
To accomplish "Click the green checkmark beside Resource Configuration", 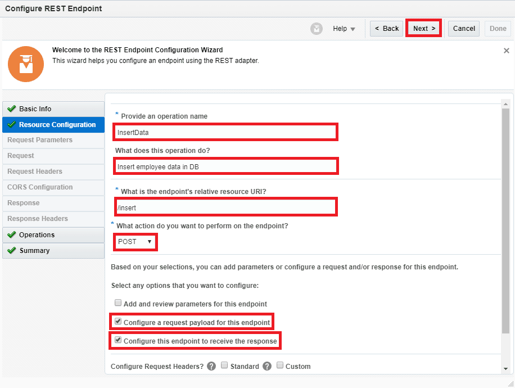I will pyautogui.click(x=12, y=124).
